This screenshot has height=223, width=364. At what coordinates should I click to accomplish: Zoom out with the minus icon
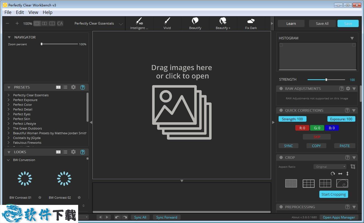pos(8,23)
